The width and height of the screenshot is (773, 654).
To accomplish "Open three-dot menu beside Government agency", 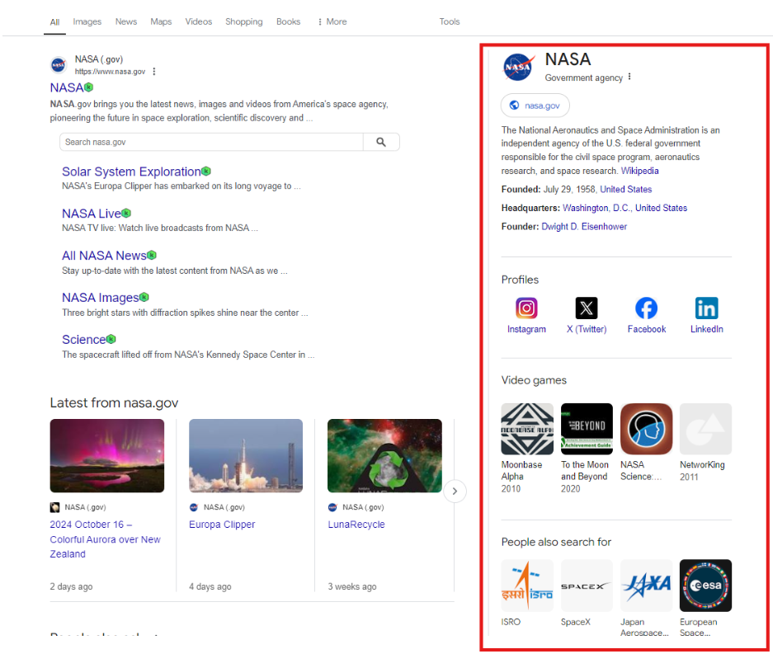I will [629, 77].
